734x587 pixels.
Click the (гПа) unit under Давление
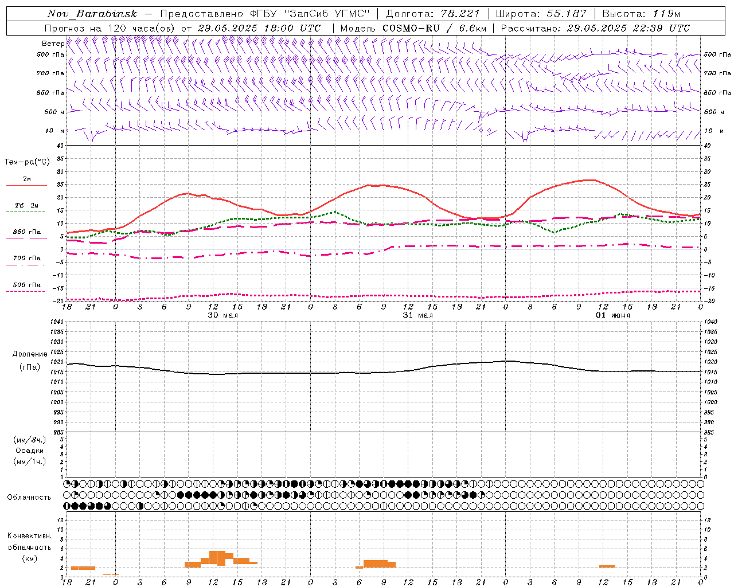click(x=30, y=367)
